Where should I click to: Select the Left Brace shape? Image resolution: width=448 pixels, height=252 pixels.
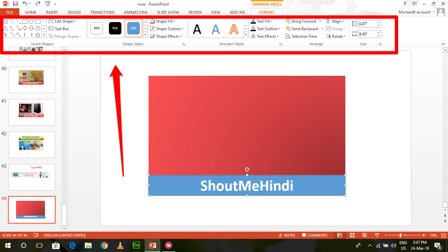tap(25, 35)
